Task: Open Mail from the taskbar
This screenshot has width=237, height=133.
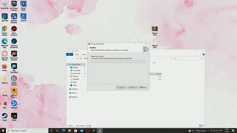Action: click(x=81, y=130)
